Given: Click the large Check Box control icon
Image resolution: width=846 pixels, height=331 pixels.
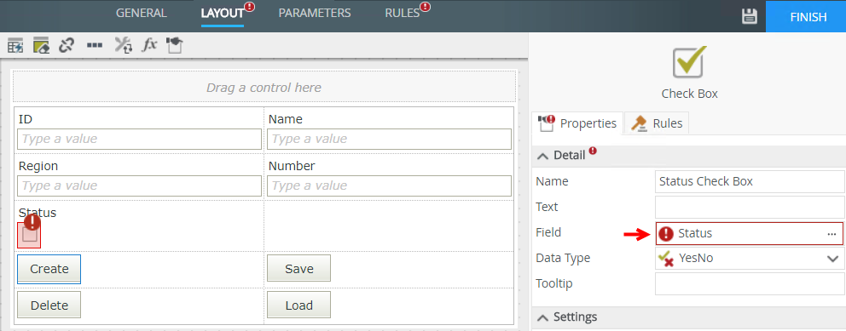Looking at the screenshot, I should 690,62.
